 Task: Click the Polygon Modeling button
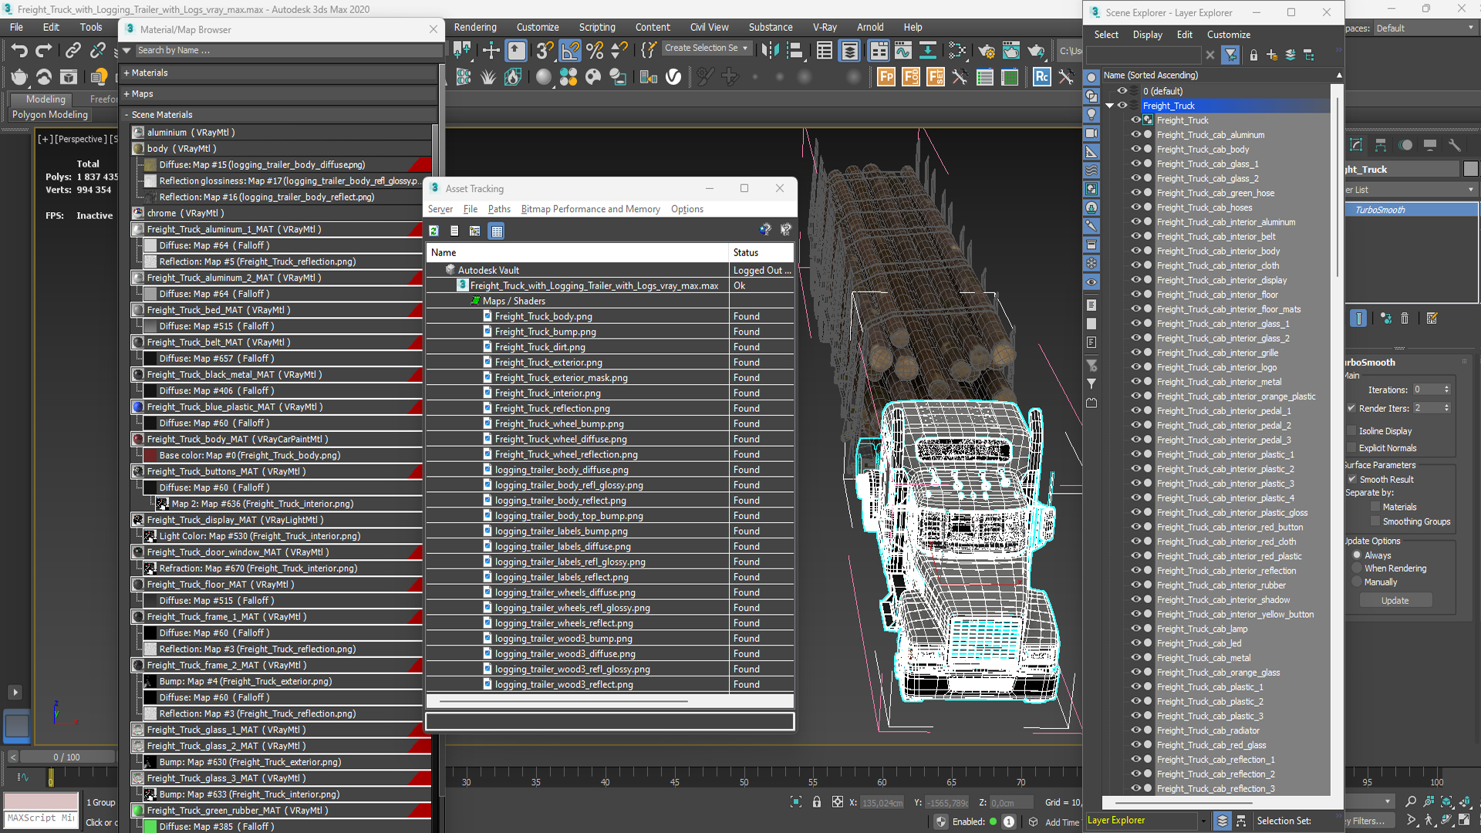pyautogui.click(x=50, y=114)
